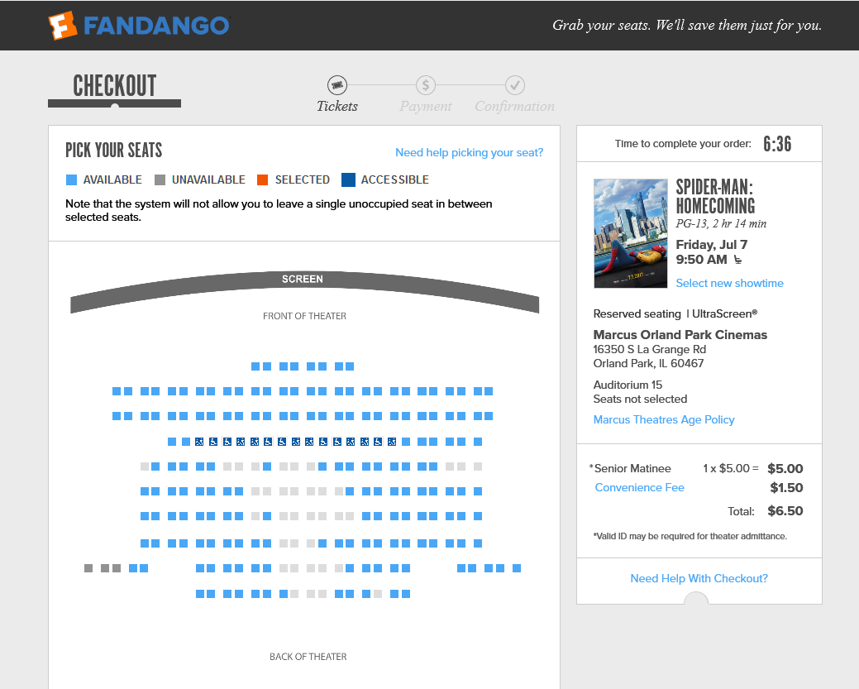Open Need help picking your seat link

pyautogui.click(x=470, y=152)
